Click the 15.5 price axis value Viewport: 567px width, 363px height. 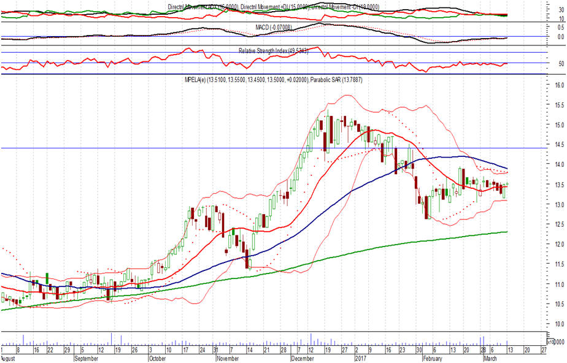(x=560, y=105)
